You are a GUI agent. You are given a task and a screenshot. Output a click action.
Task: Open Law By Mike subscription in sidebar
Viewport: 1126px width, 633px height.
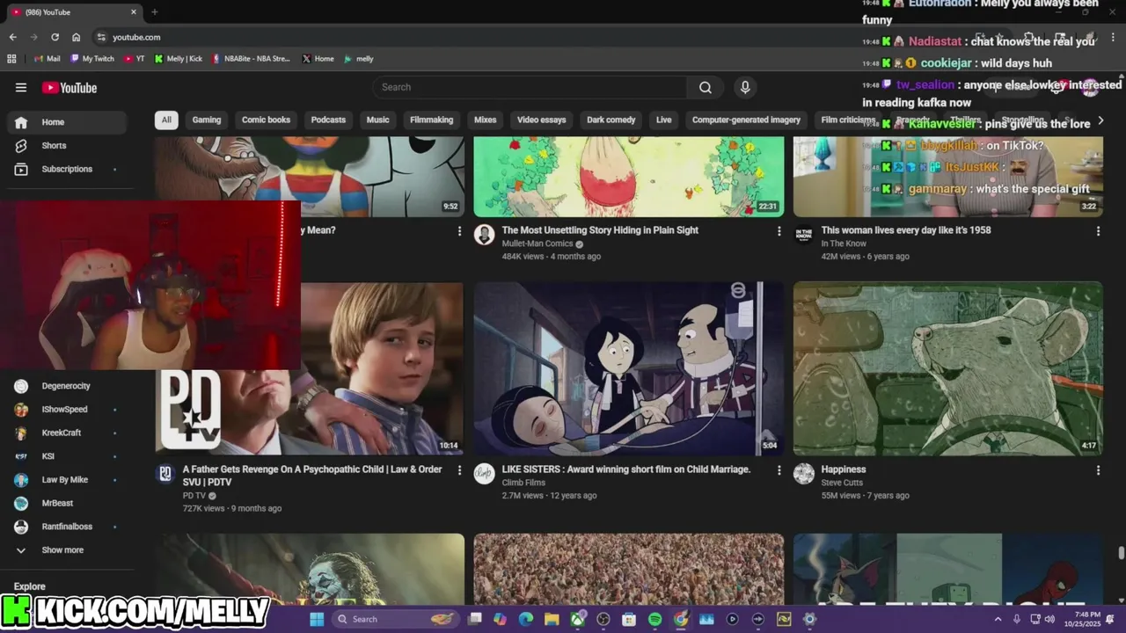coord(67,480)
